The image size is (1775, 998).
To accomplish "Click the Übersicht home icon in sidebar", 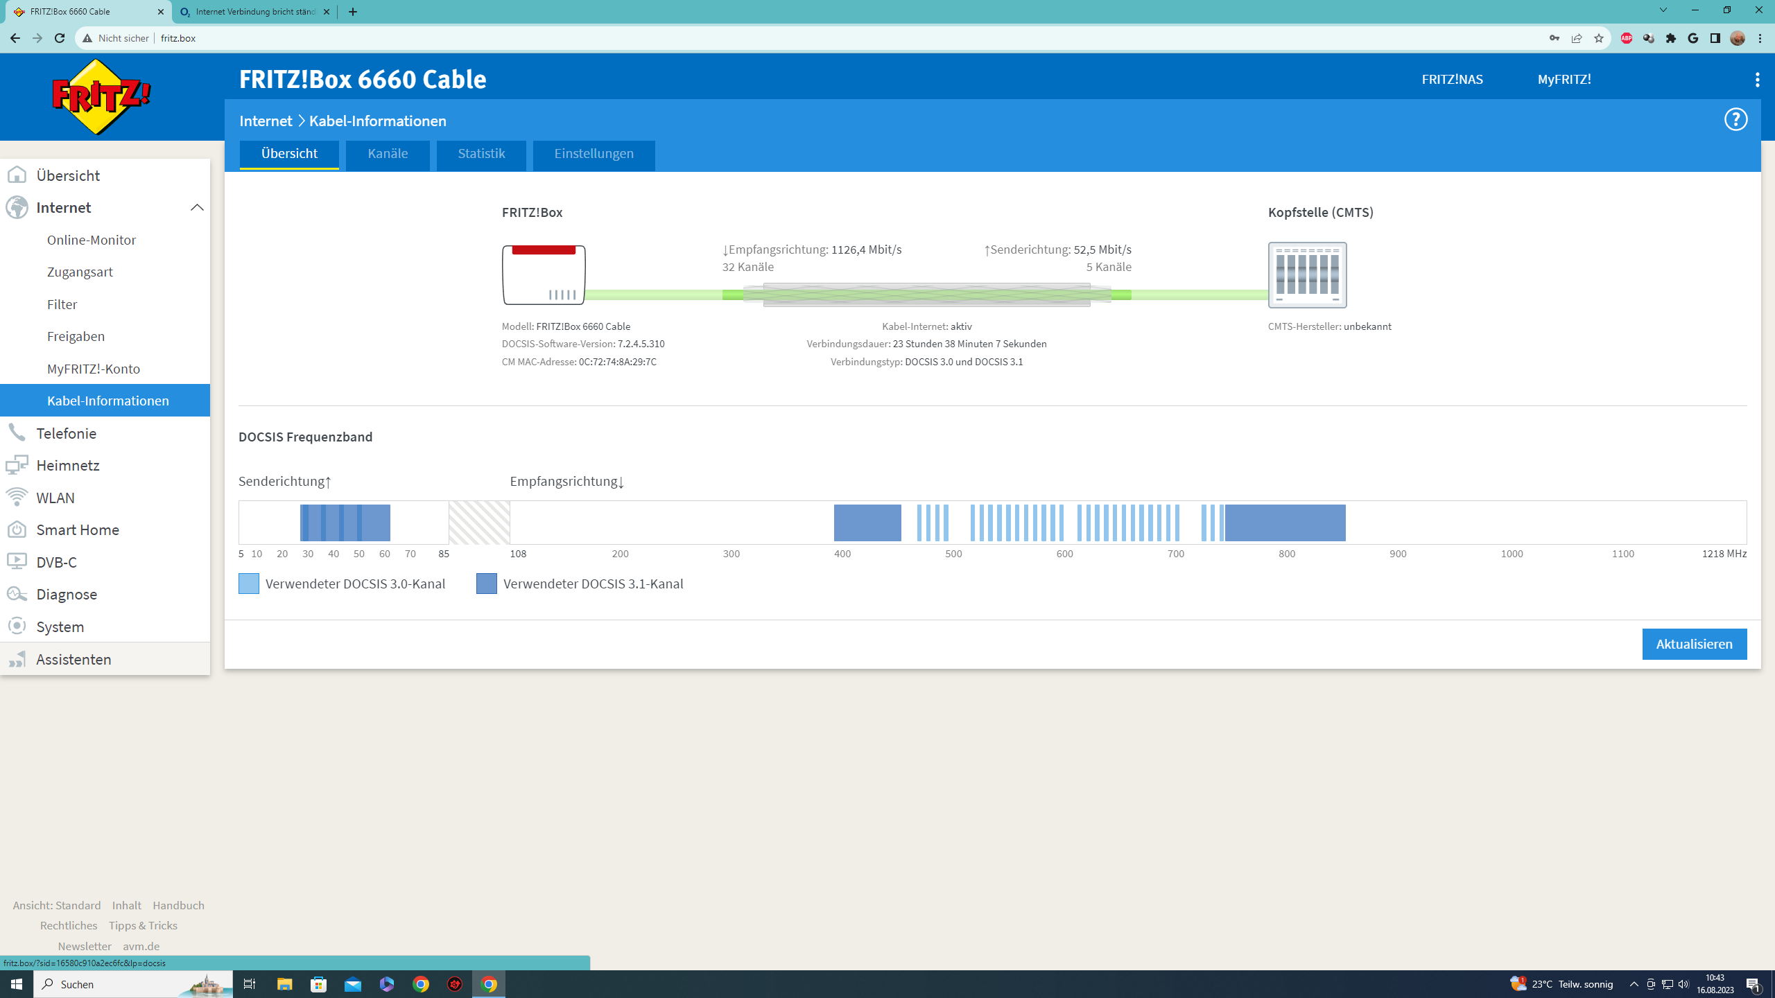I will pos(17,175).
